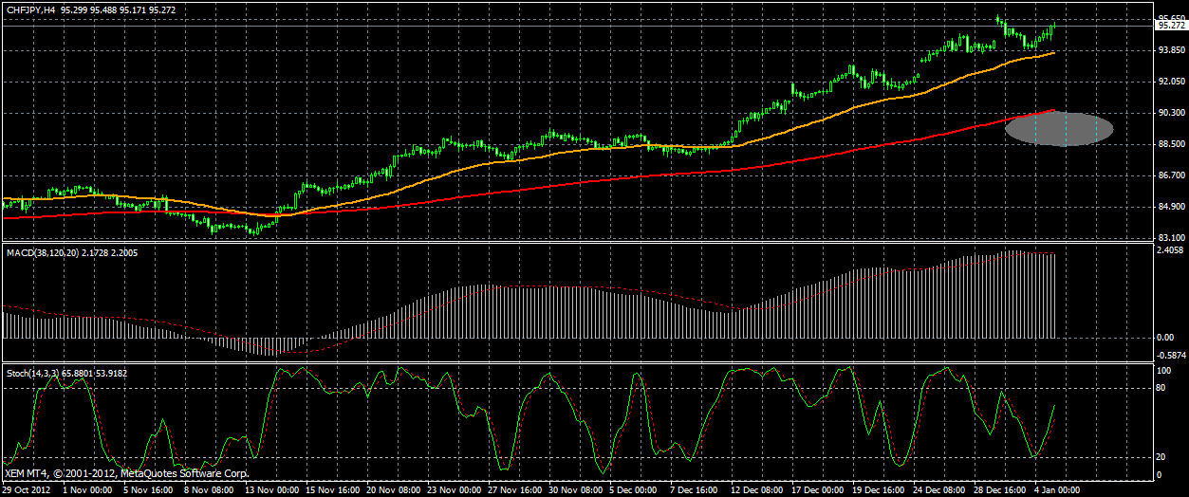The image size is (1189, 497).
Task: Click the 13 Nov 00:00 time label
Action: tap(271, 490)
